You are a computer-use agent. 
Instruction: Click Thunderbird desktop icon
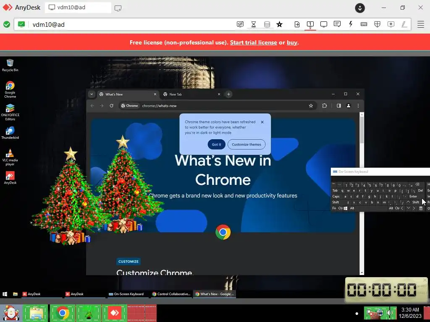point(10,133)
